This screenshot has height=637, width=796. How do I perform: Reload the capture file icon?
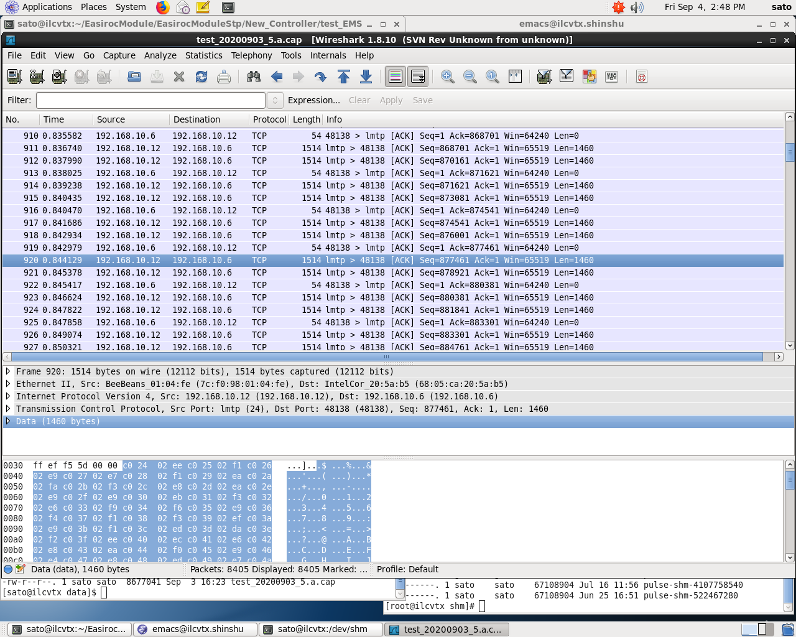click(201, 77)
